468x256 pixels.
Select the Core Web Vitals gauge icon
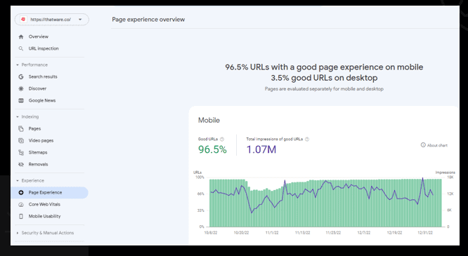21,204
